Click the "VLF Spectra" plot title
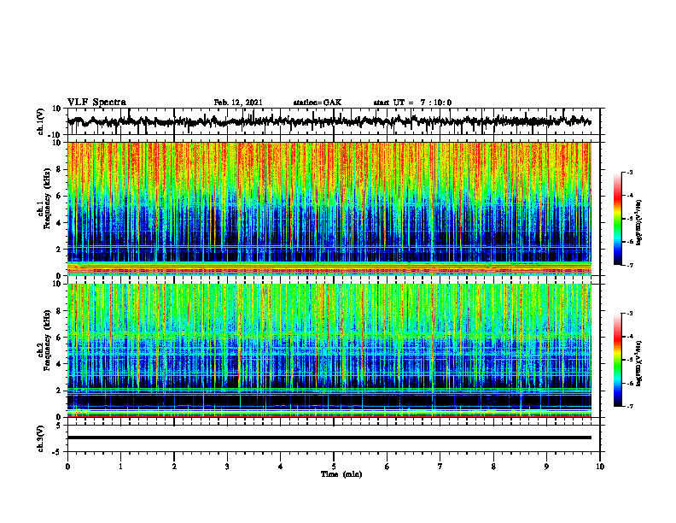 [x=96, y=103]
